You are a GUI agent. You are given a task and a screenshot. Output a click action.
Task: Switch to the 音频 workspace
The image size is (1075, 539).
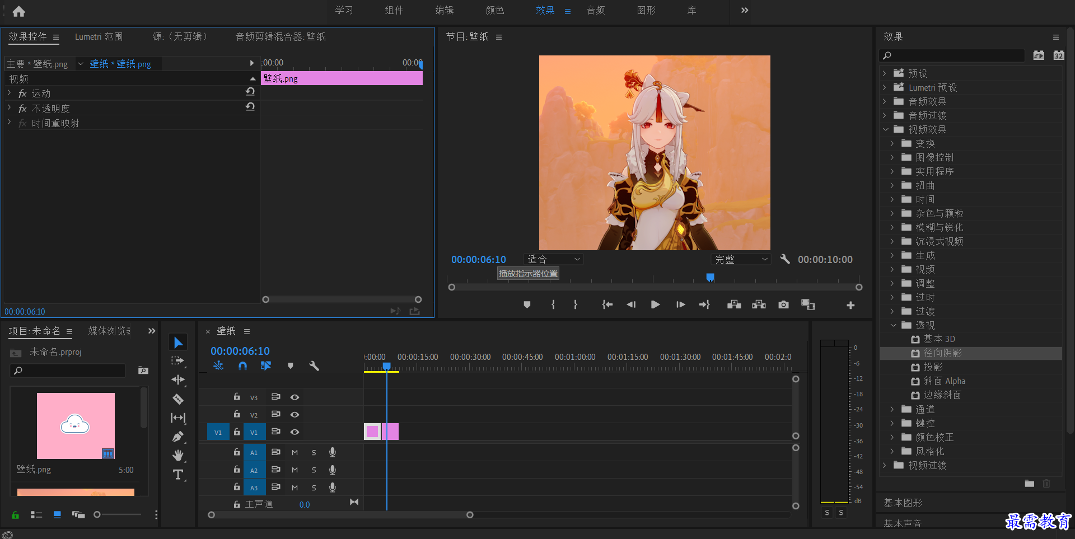click(x=596, y=11)
